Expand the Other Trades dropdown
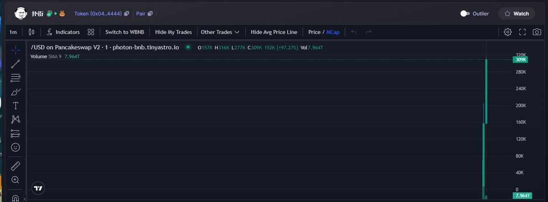The width and height of the screenshot is (548, 202). coord(220,32)
